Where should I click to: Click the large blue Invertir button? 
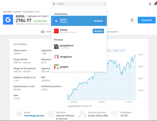[x=147, y=20]
